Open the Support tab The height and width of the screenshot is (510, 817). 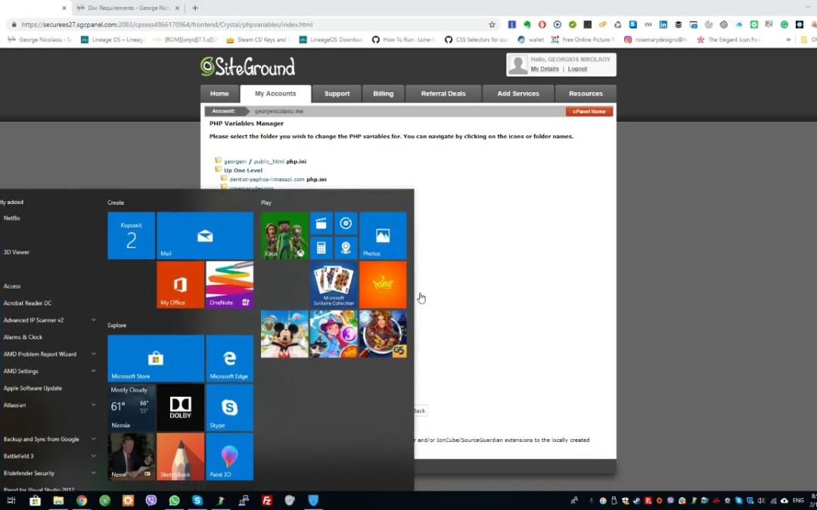(x=337, y=94)
